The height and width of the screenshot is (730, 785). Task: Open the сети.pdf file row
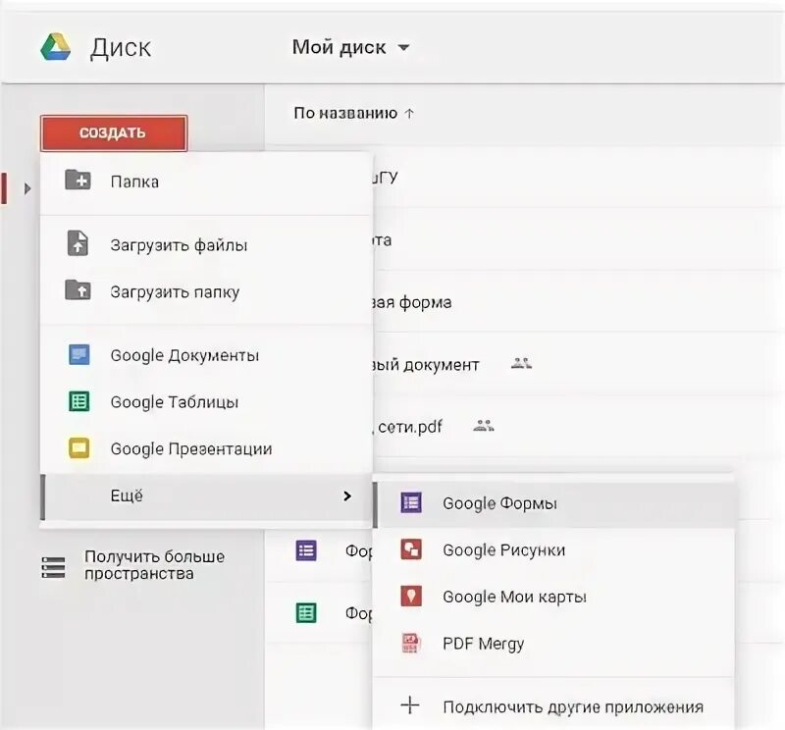click(579, 426)
